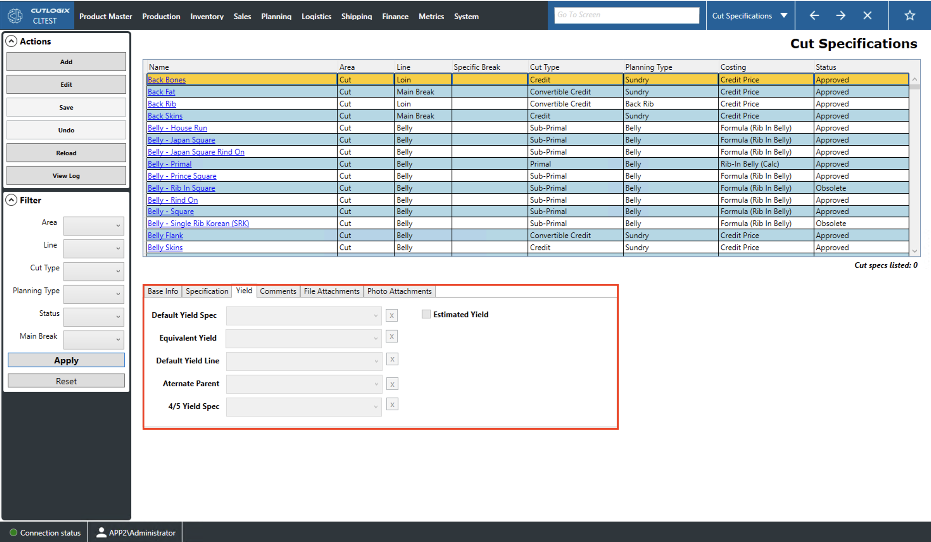Collapse the Filter panel

point(11,200)
